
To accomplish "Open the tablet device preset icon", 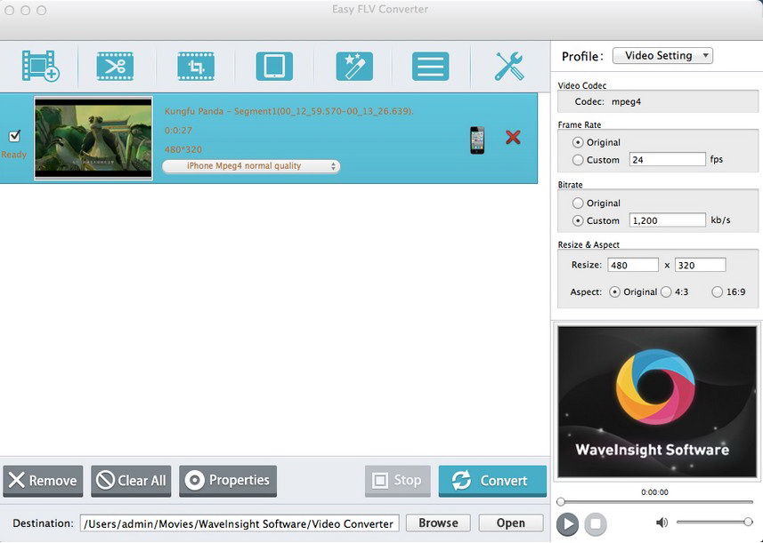I will coord(274,66).
